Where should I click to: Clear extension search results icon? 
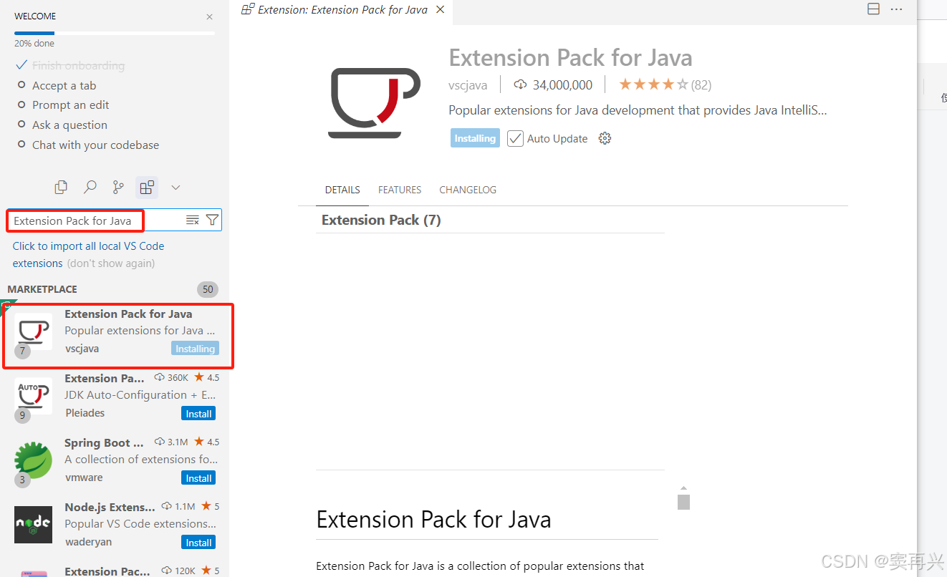pyautogui.click(x=192, y=220)
